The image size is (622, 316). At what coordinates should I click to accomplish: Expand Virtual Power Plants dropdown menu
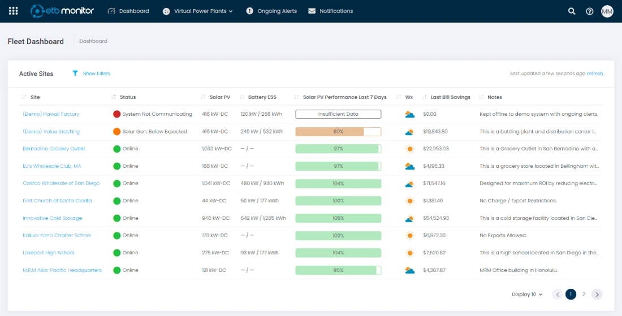[x=198, y=11]
